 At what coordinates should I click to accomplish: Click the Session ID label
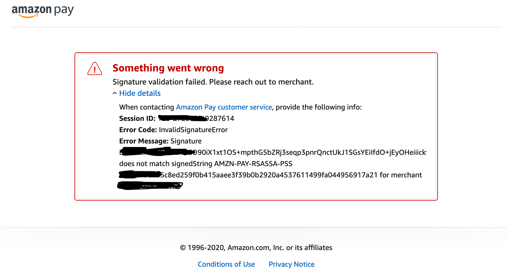pos(137,118)
